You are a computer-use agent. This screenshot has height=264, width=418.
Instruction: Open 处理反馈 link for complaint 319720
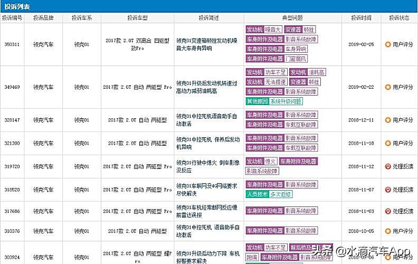click(403, 166)
